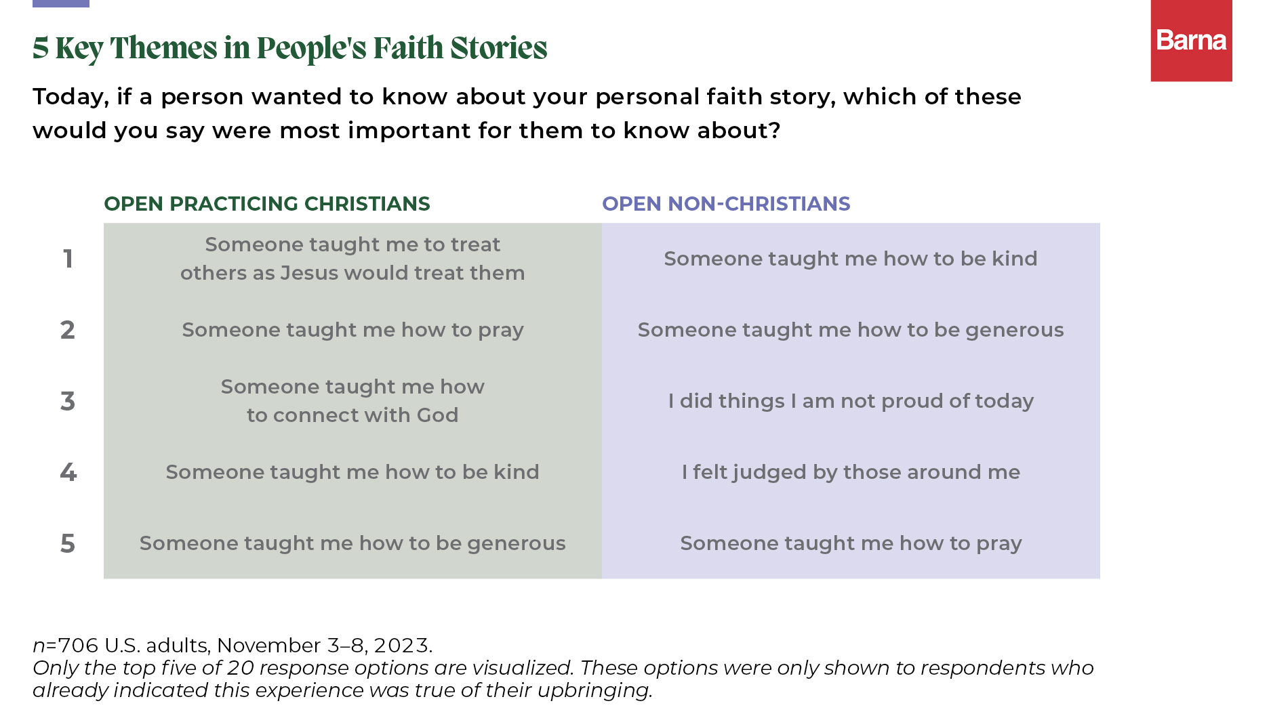Click rank number 4

coord(68,472)
